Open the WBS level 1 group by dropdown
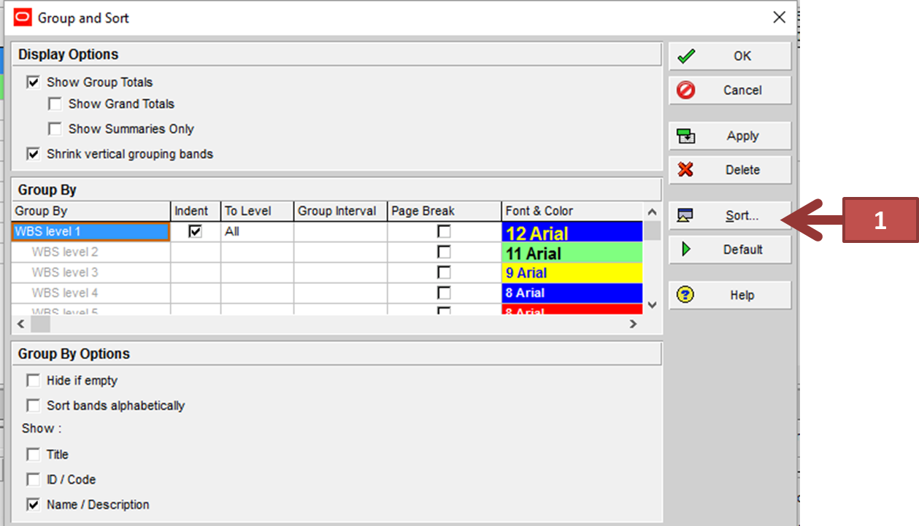 (91, 231)
